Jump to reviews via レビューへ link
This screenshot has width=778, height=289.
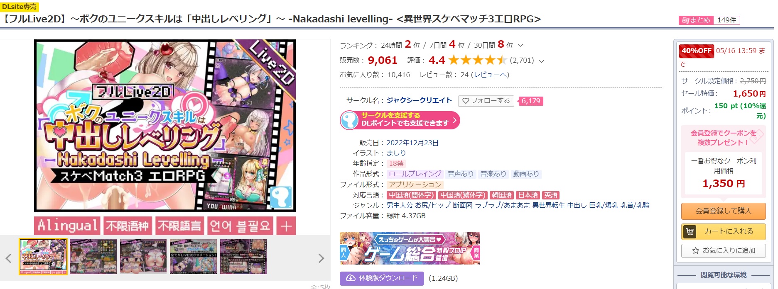click(x=490, y=75)
